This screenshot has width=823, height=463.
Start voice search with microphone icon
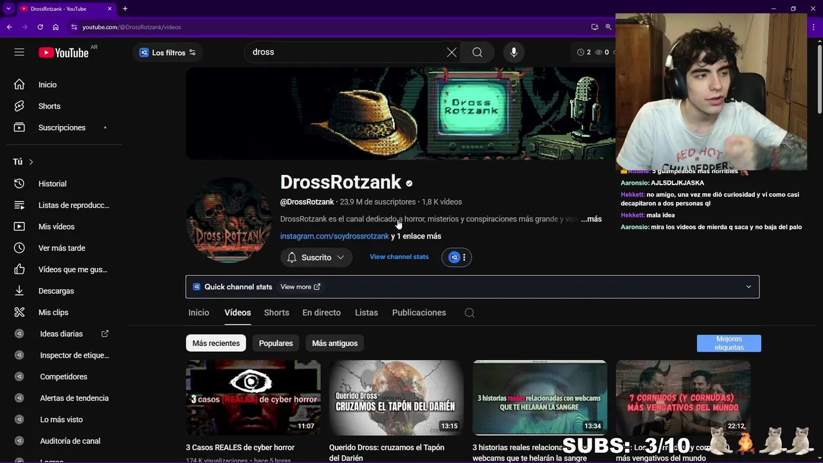[x=514, y=52]
